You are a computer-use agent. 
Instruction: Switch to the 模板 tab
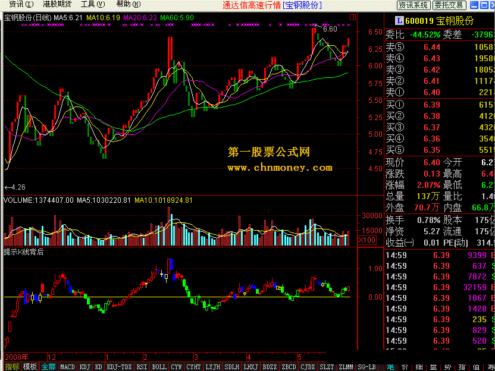pos(30,367)
